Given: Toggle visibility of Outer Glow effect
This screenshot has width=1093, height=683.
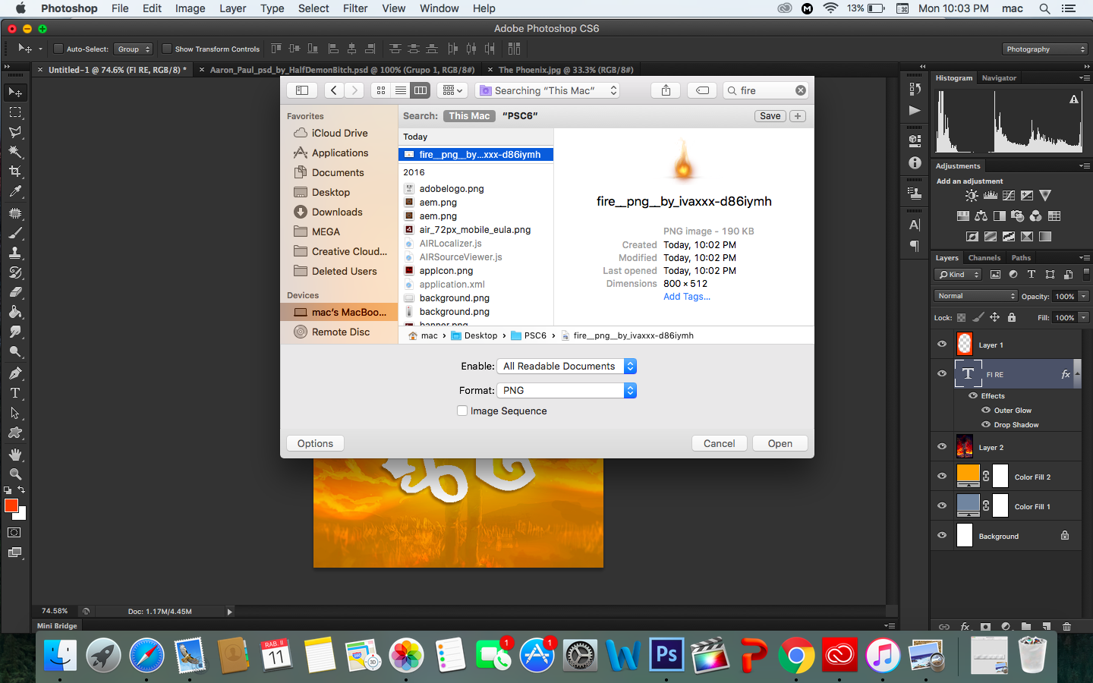Looking at the screenshot, I should (x=986, y=411).
